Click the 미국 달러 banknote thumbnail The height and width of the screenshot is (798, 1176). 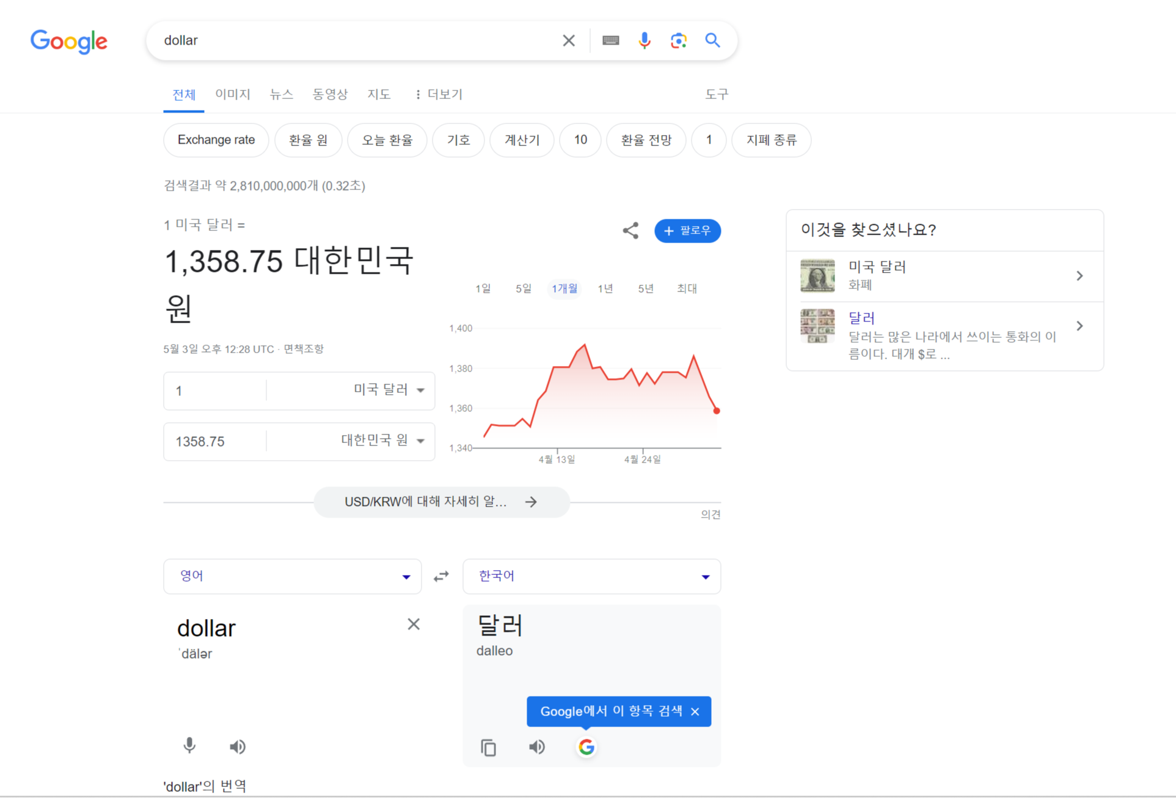[817, 276]
